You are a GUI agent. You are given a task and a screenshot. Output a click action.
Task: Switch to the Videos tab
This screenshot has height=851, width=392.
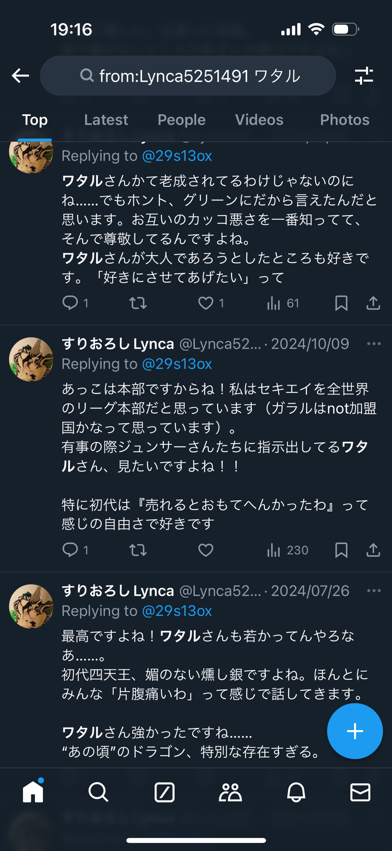(259, 120)
